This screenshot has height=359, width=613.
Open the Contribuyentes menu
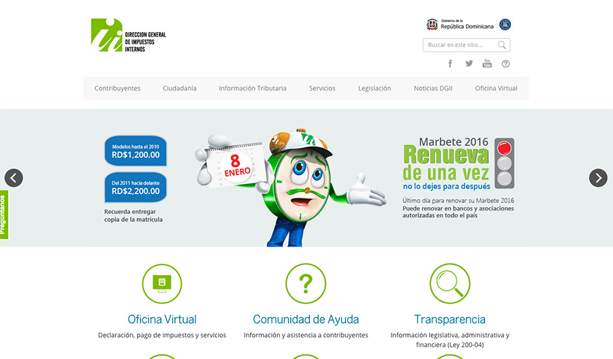[117, 89]
